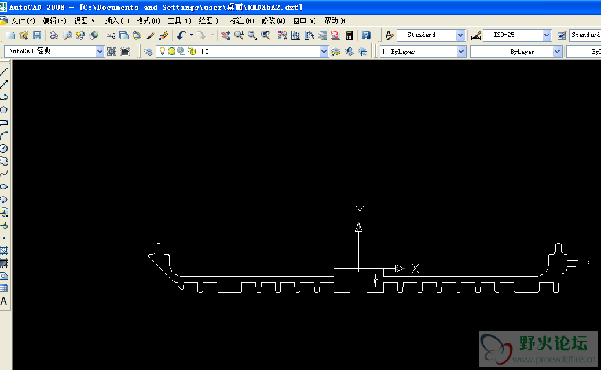Screen dimensions: 601x370
Task: Open the ByLayer color control
Action: pyautogui.click(x=423, y=52)
